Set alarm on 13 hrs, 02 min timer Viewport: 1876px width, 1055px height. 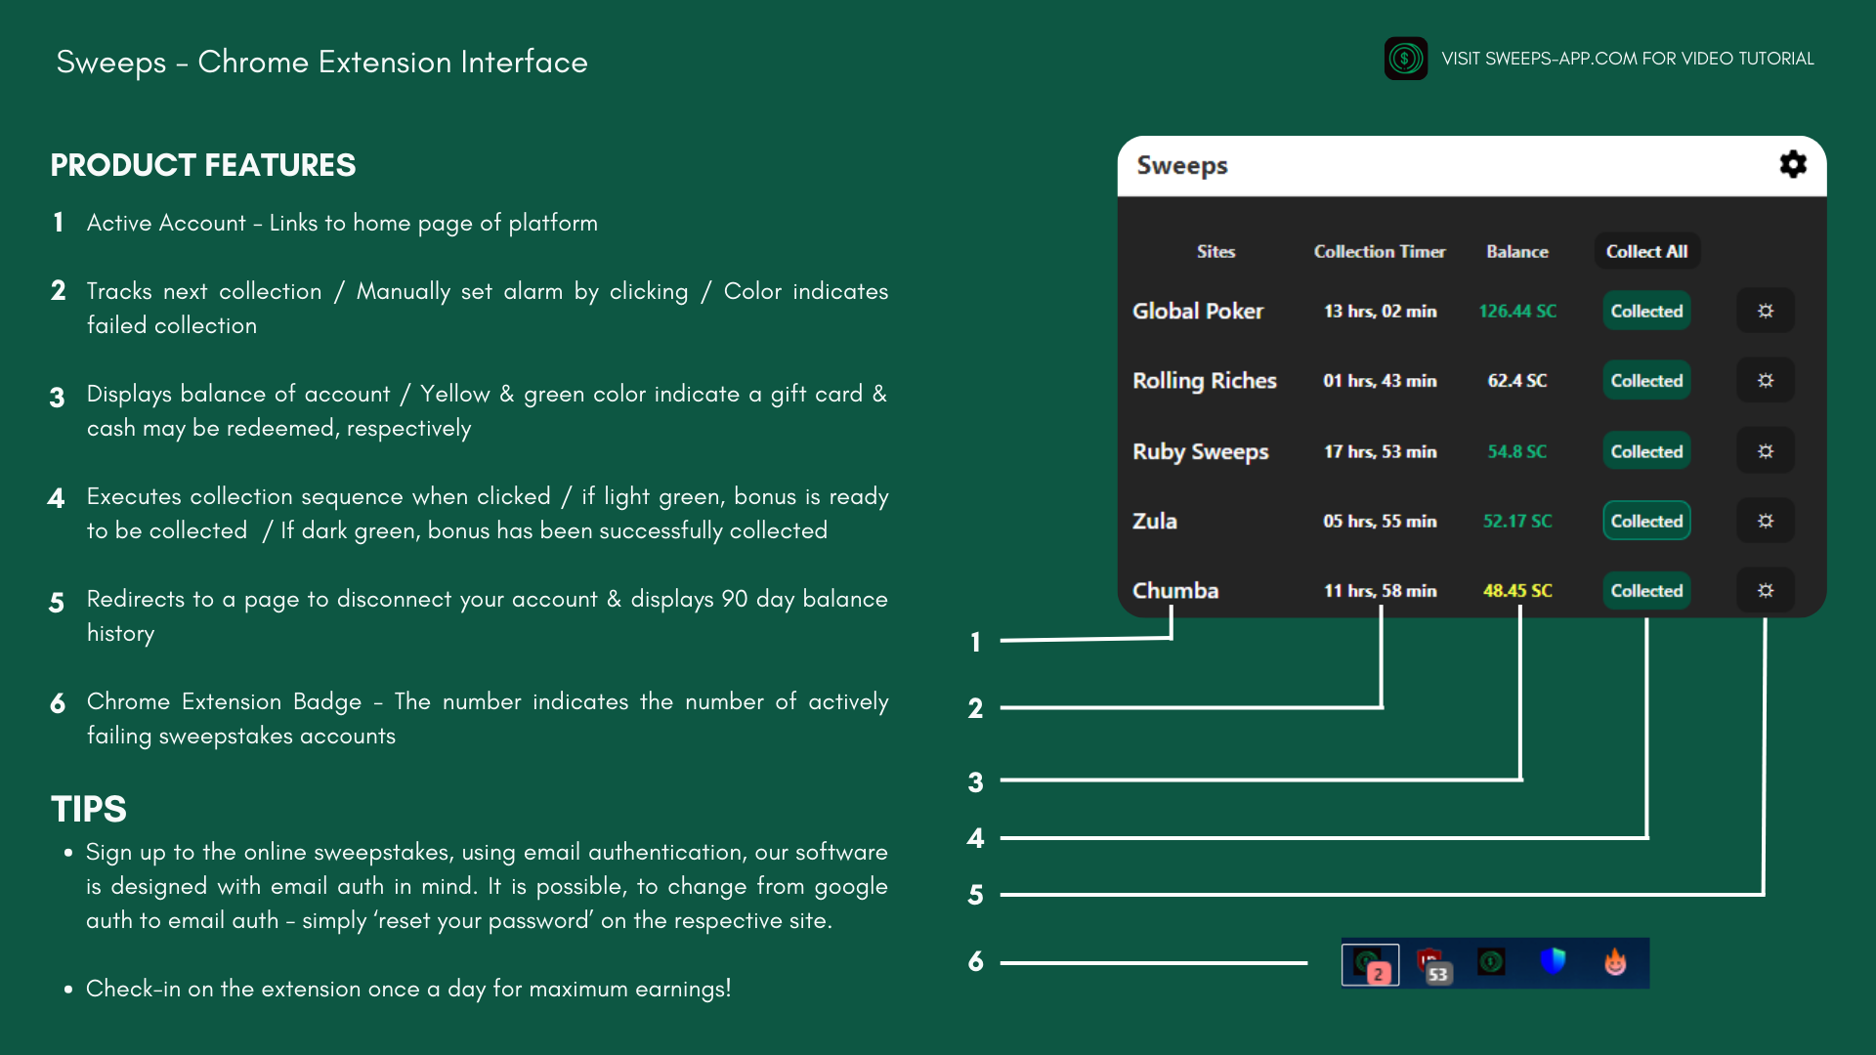click(1381, 311)
